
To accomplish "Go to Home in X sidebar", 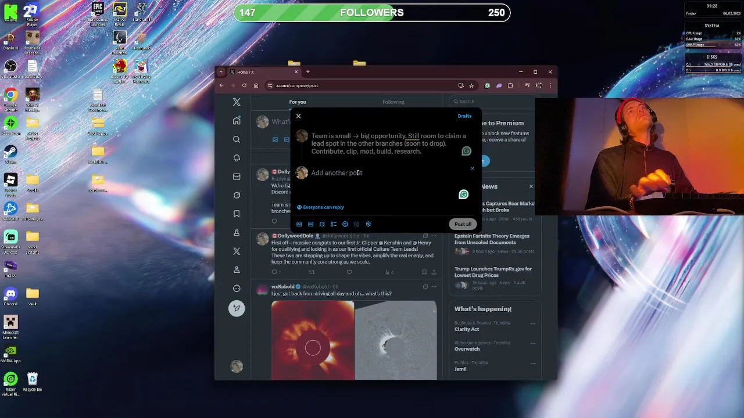I will click(x=237, y=121).
